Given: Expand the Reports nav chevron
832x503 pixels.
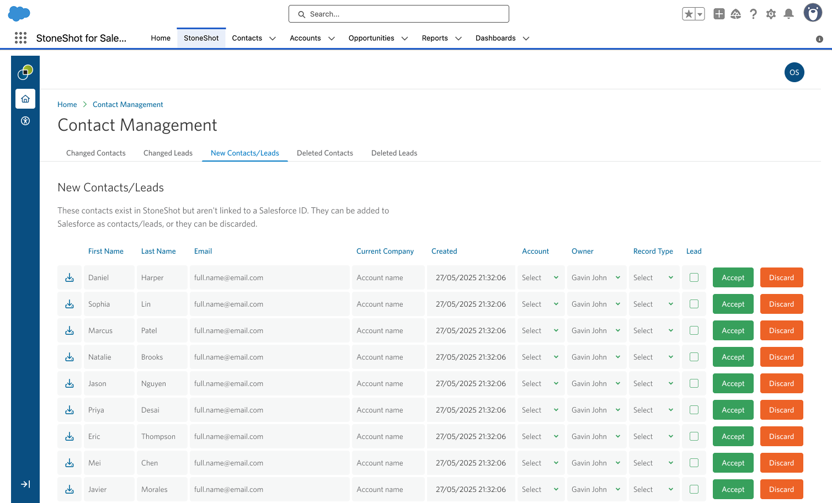Looking at the screenshot, I should click(x=458, y=39).
